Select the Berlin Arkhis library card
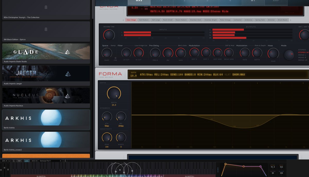Image resolution: width=309 pixels, height=177 pixels. point(46,120)
